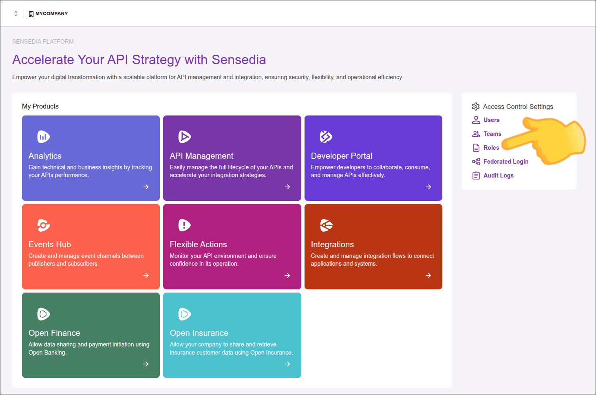Expand the organization switcher chevron
Viewport: 596px width, 395px height.
click(x=16, y=13)
